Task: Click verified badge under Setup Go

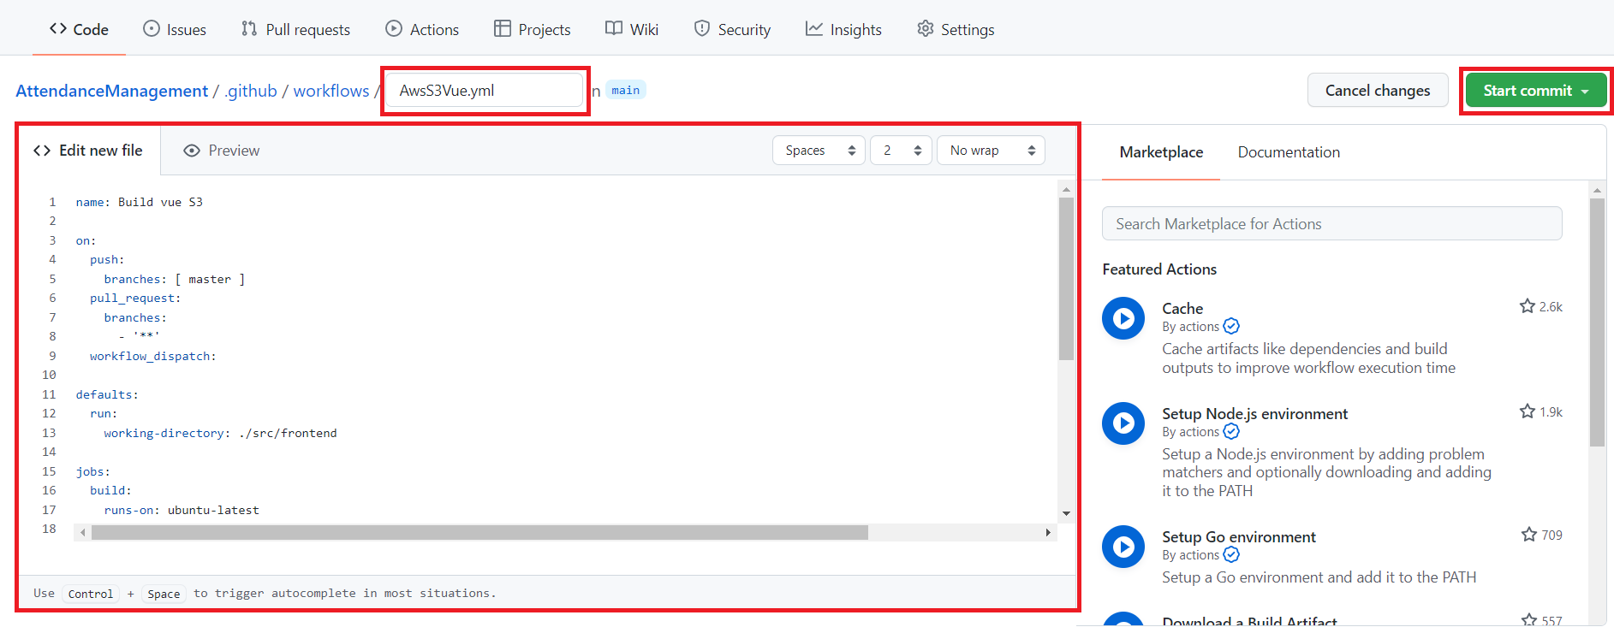Action: click(x=1231, y=554)
